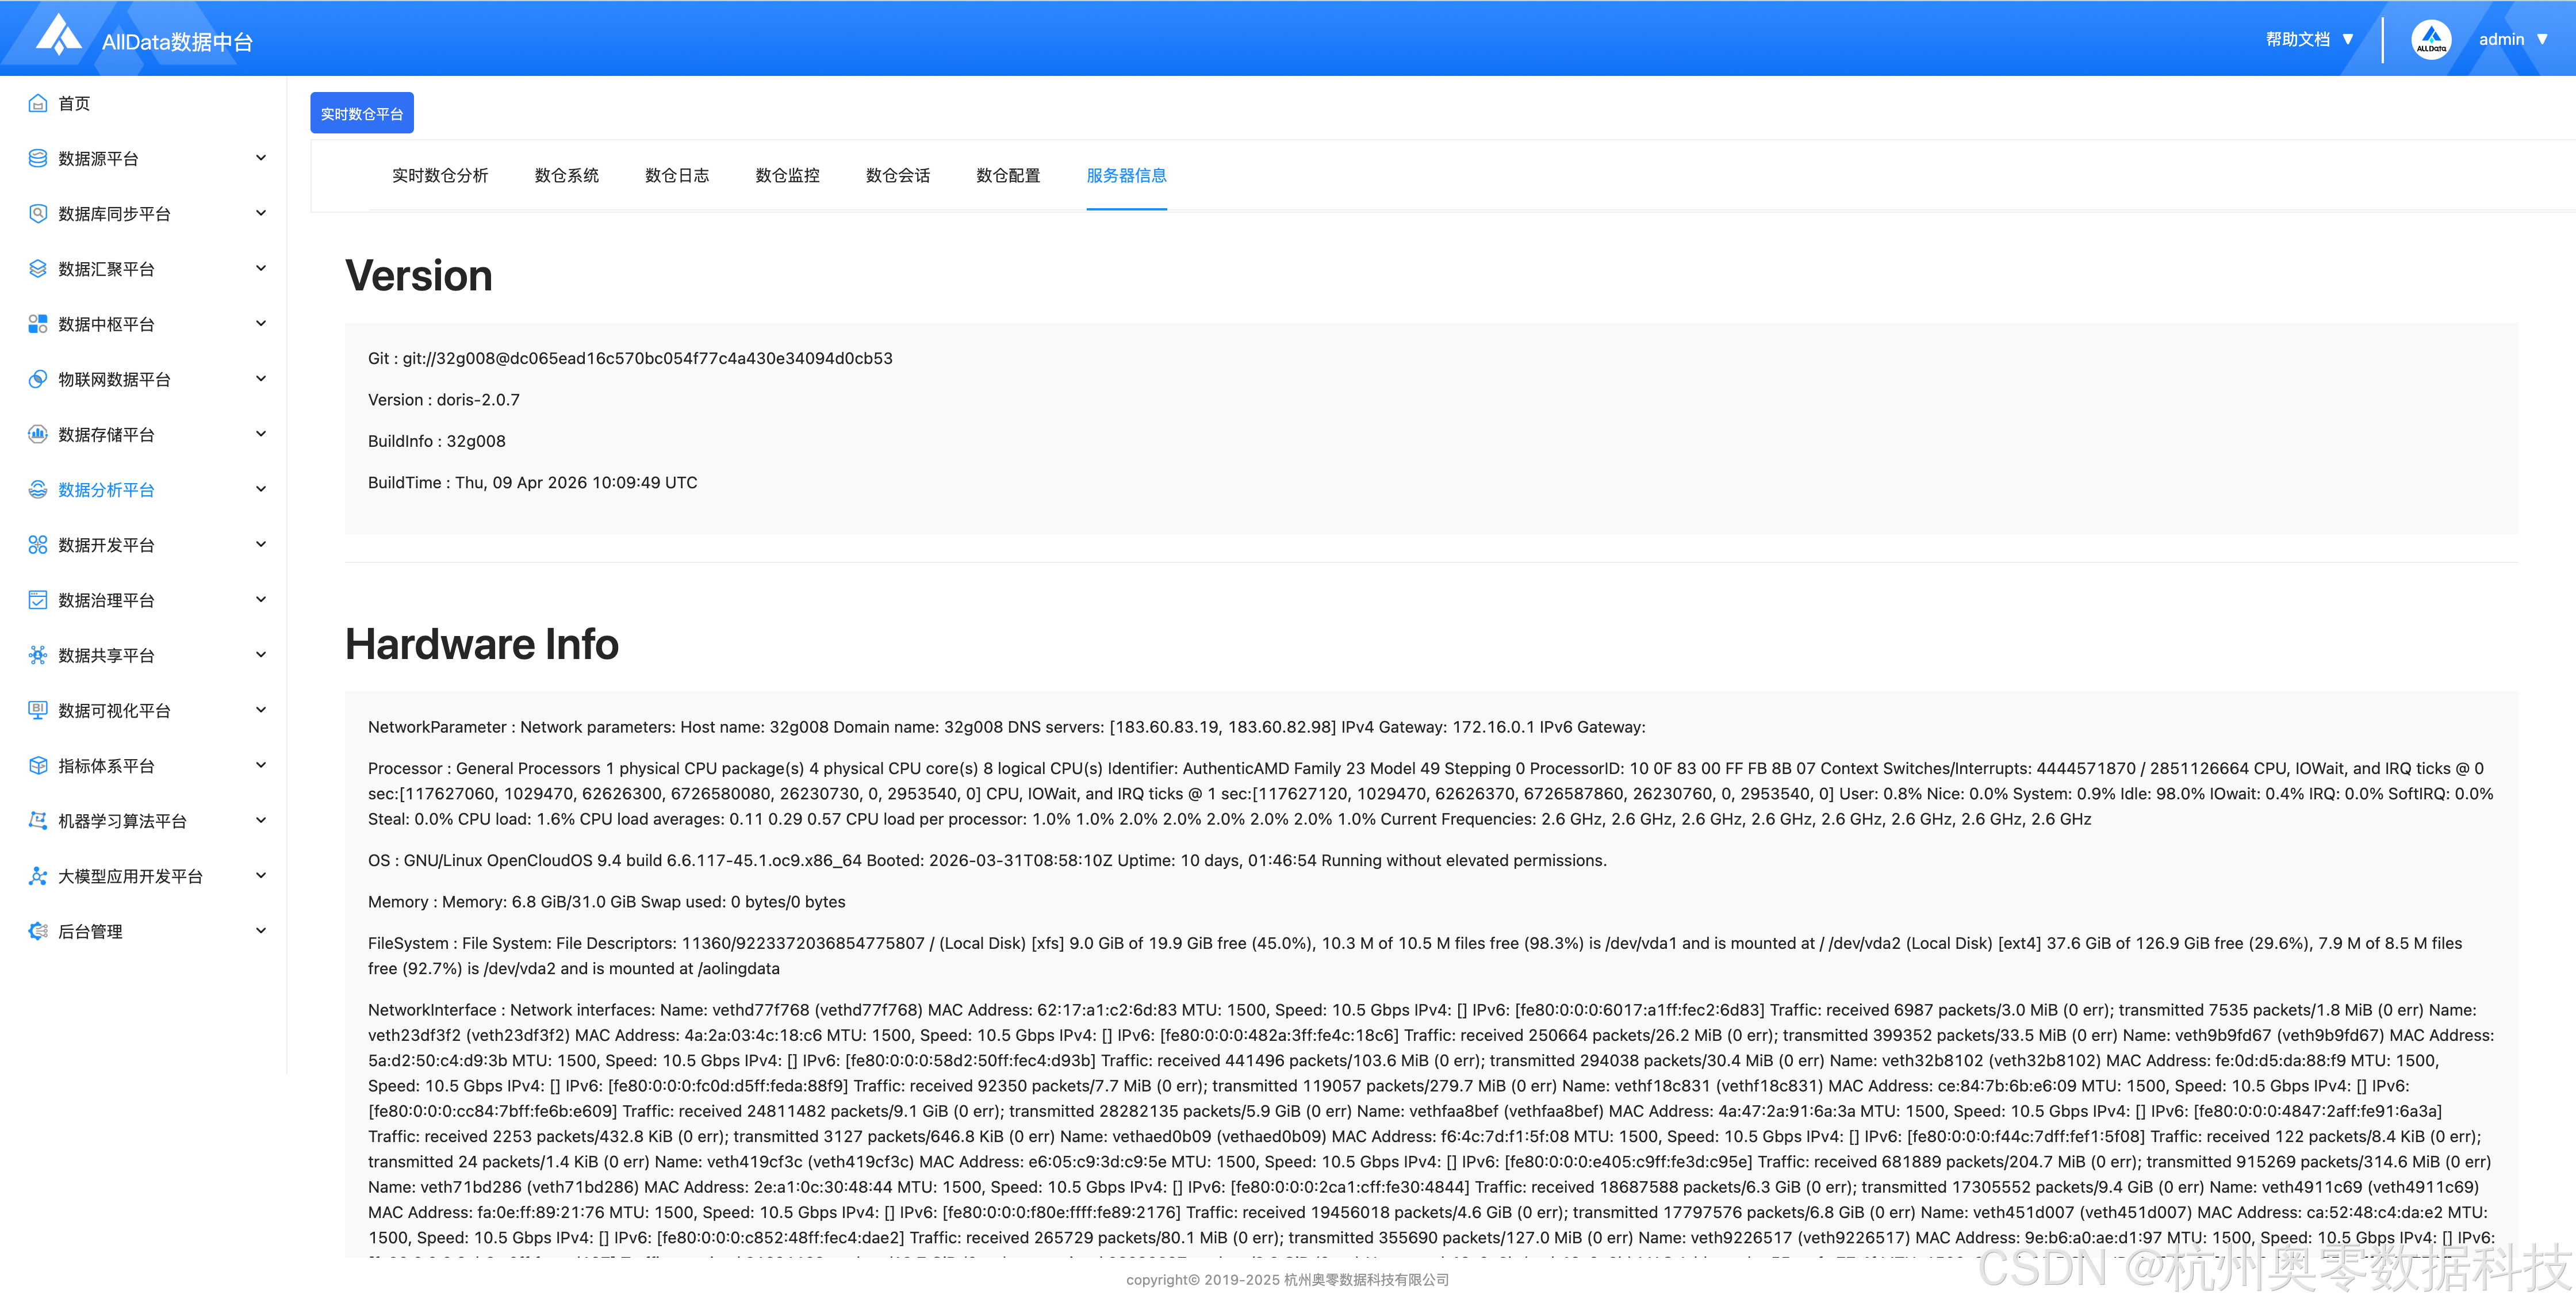Click the 后台管理 gear icon
The image size is (2576, 1310).
tap(38, 931)
